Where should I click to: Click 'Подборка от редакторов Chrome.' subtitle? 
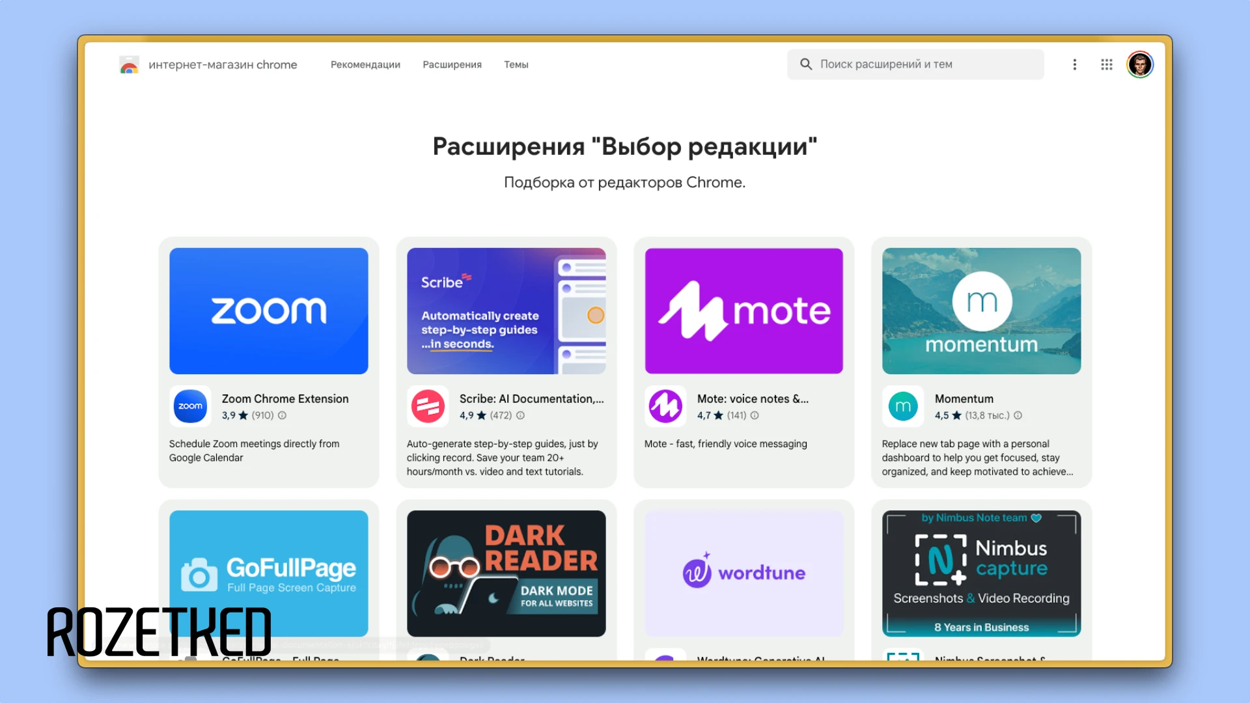click(x=624, y=182)
